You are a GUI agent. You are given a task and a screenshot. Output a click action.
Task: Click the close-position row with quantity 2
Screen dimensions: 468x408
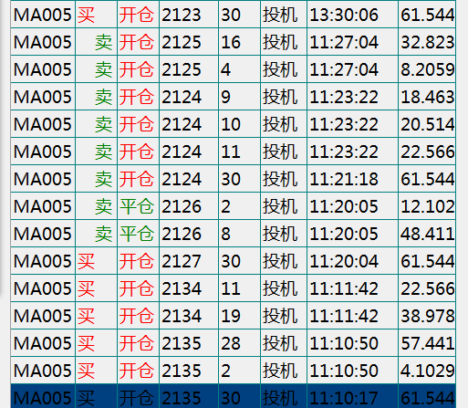(x=234, y=206)
